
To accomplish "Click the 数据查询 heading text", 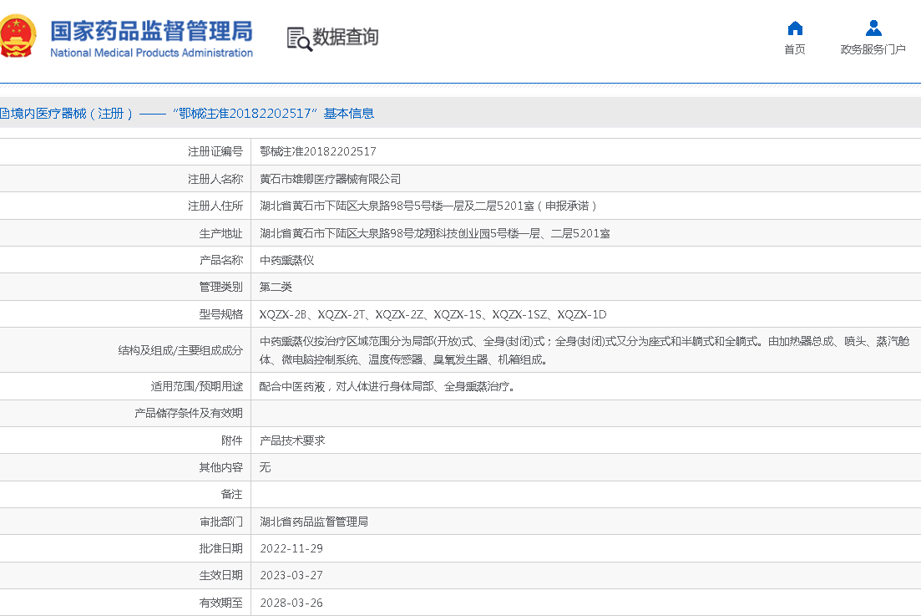I will pos(345,38).
